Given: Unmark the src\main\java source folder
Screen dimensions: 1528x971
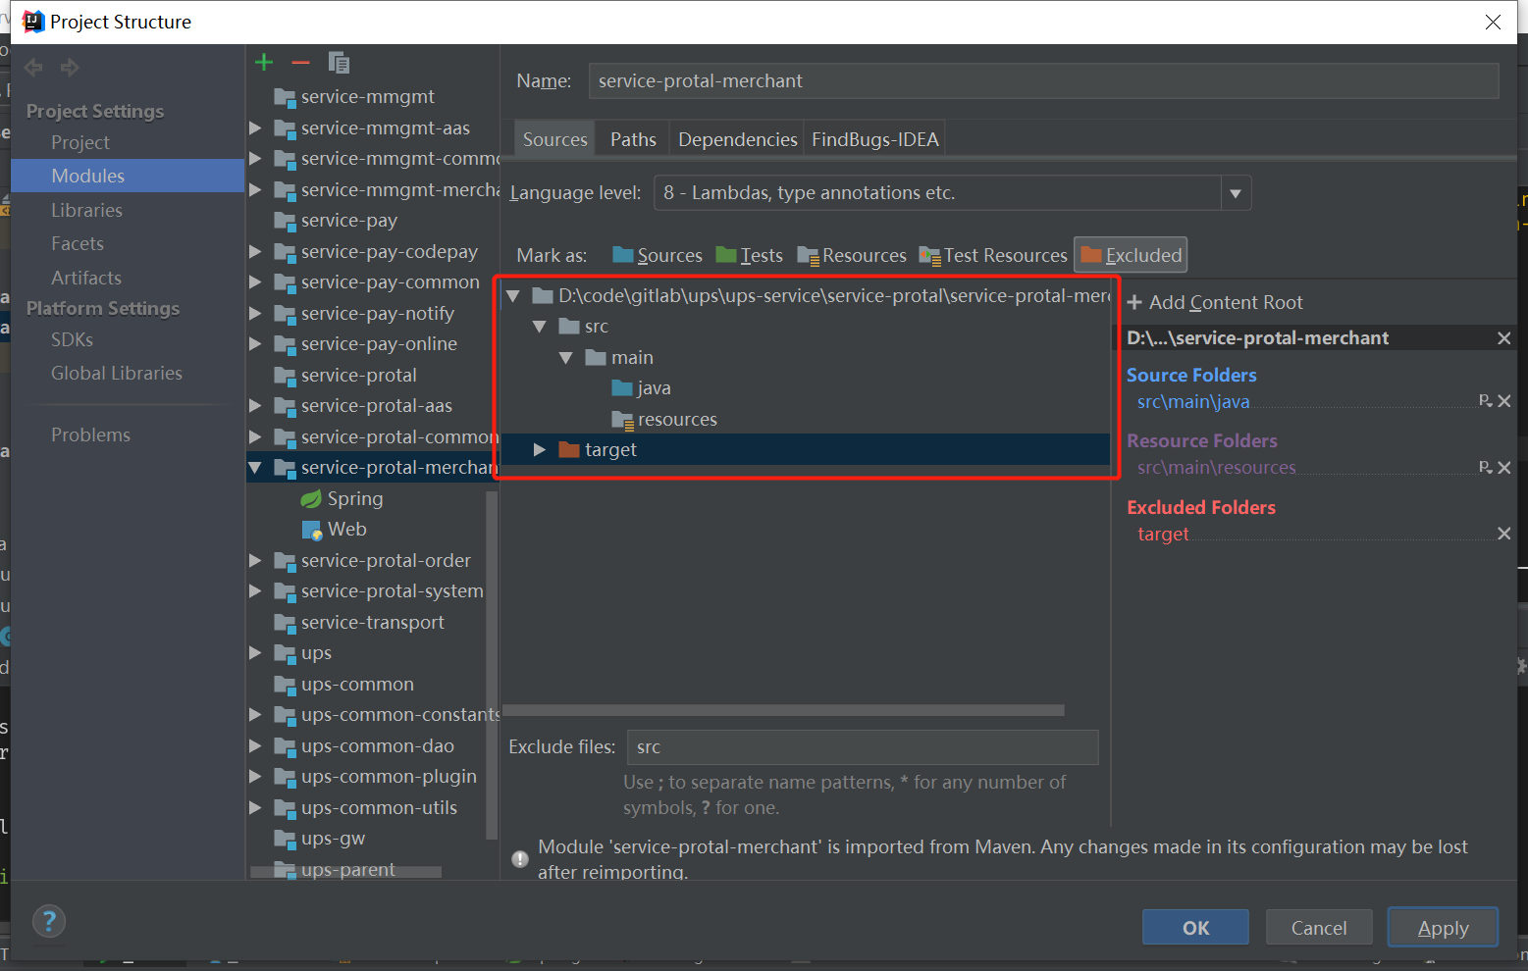Looking at the screenshot, I should coord(1504,400).
